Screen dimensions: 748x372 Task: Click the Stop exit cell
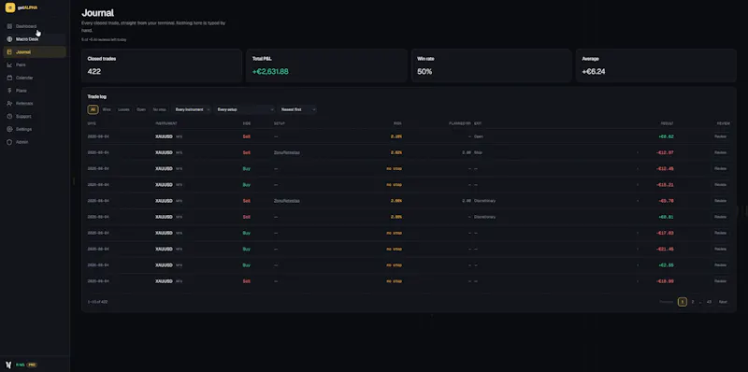pos(478,152)
